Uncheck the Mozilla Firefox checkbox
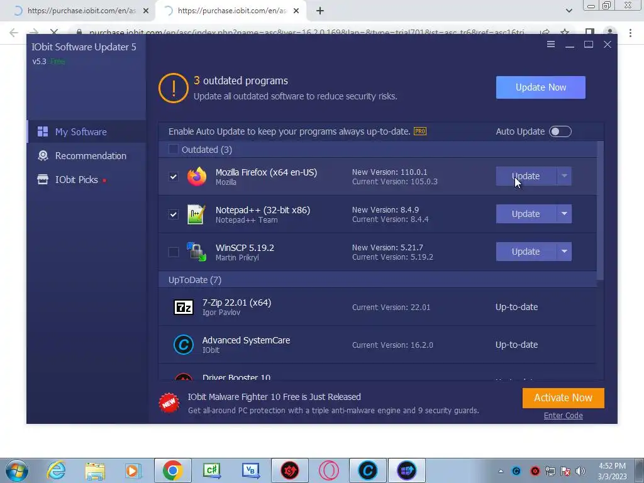The width and height of the screenshot is (644, 483). pos(174,177)
